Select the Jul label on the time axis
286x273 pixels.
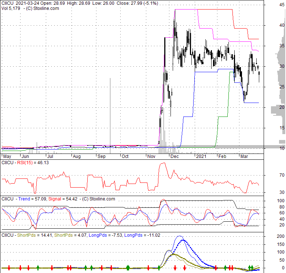point(50,156)
